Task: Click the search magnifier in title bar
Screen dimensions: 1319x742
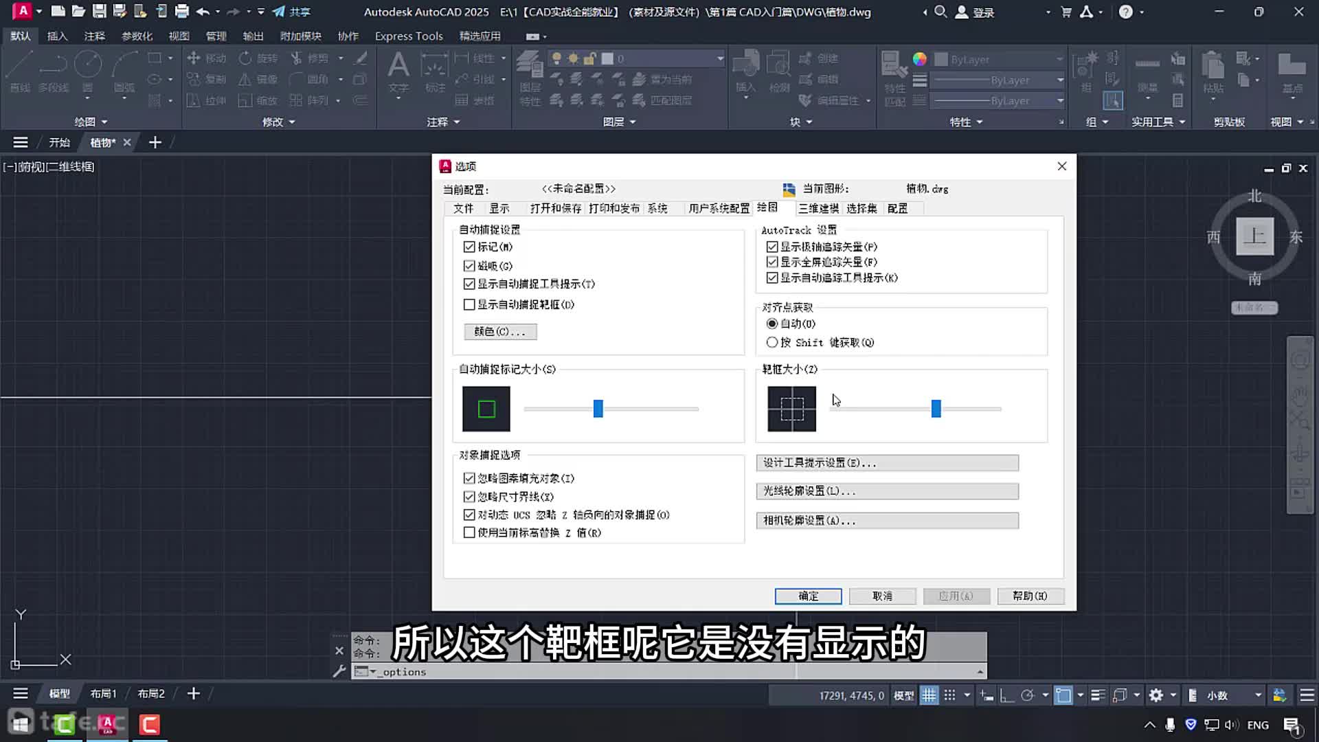Action: coord(940,12)
